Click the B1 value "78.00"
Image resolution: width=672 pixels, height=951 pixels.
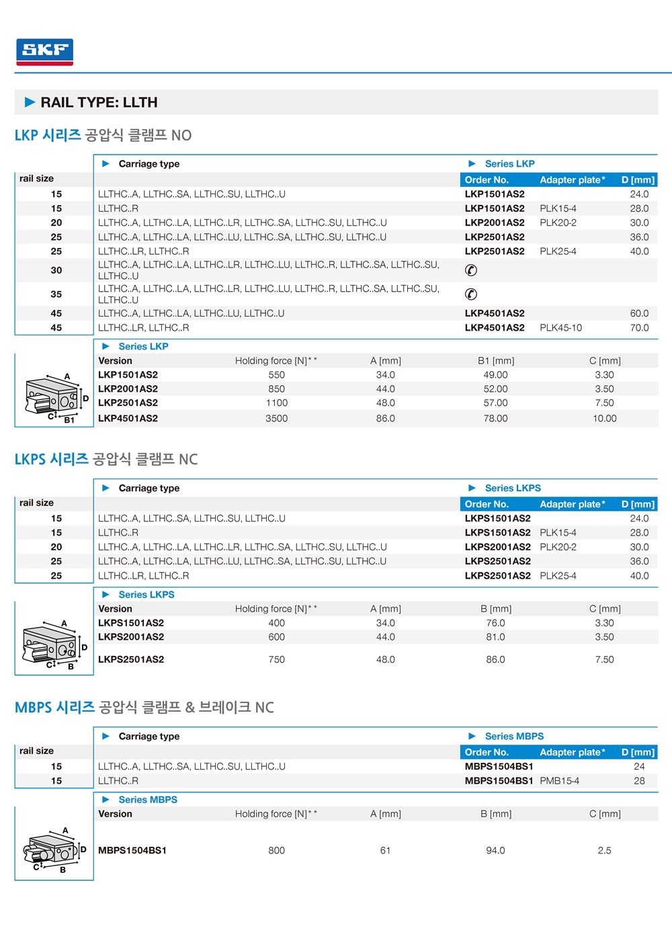tap(495, 418)
